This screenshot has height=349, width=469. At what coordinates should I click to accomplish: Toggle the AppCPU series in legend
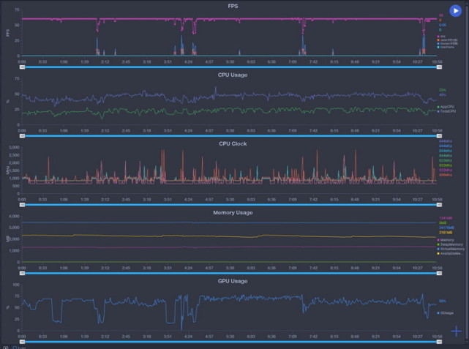pos(446,107)
